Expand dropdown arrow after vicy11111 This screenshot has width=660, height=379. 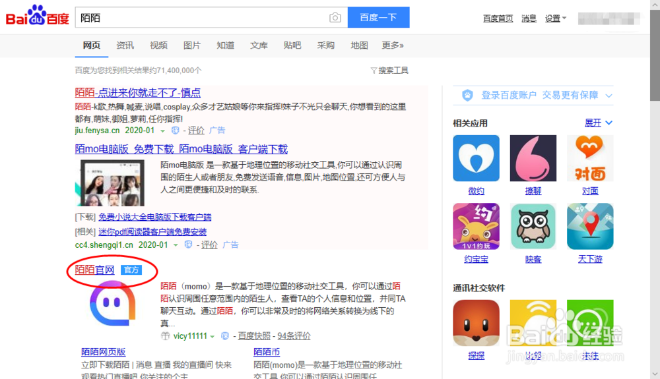(212, 337)
